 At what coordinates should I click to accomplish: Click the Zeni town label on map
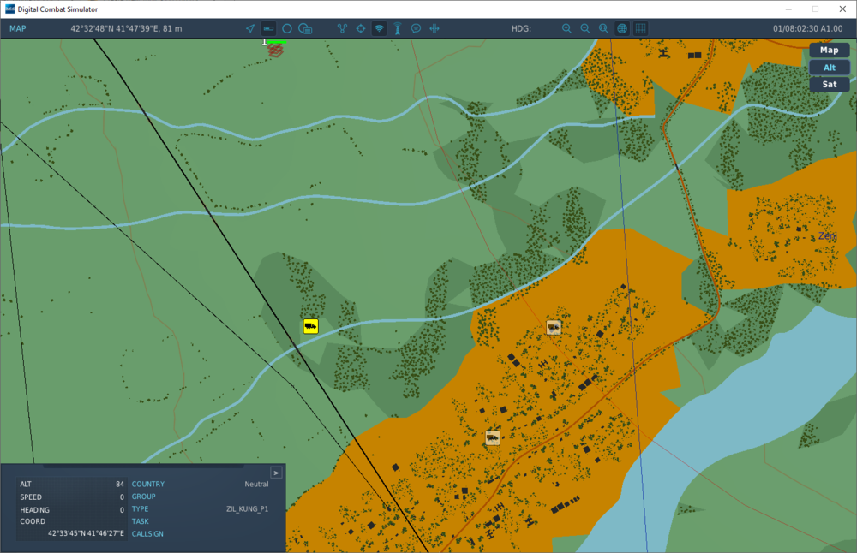tap(828, 235)
